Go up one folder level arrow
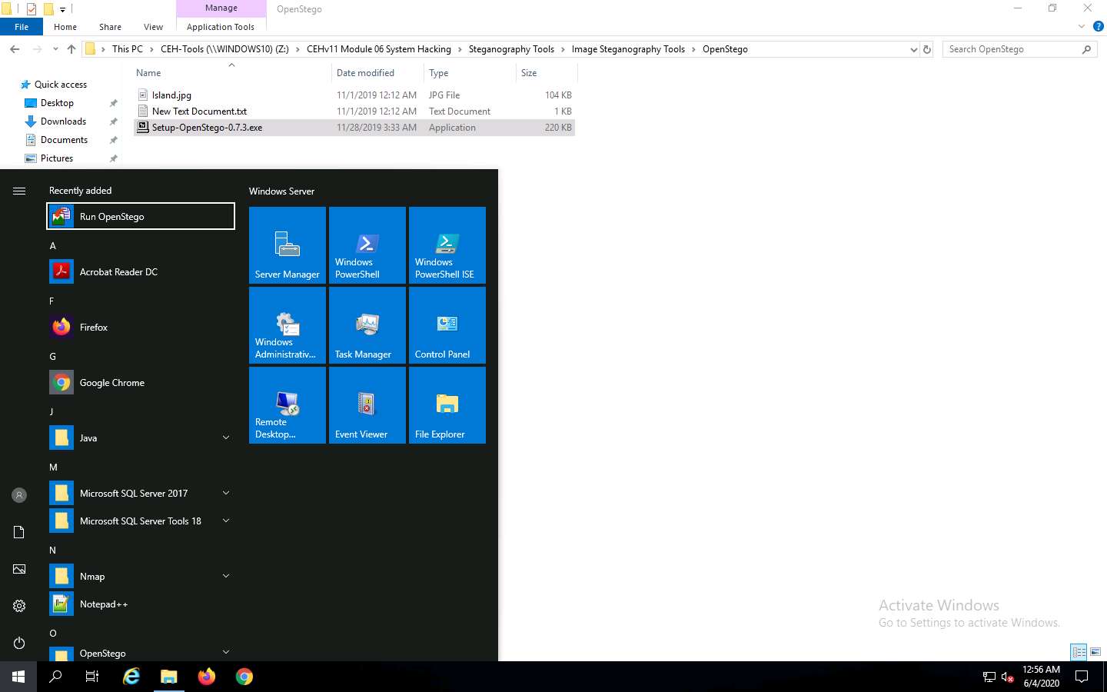 click(x=71, y=49)
